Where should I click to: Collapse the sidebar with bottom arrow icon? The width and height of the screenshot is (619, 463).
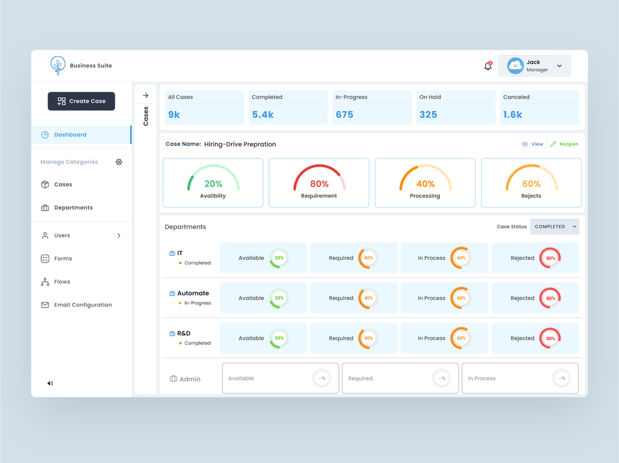pos(50,384)
